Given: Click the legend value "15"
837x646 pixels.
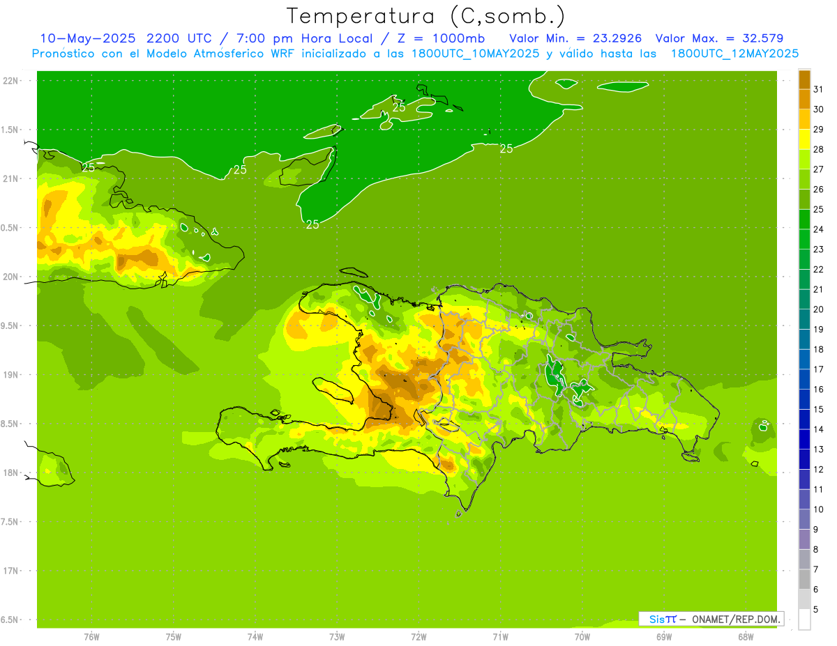Looking at the screenshot, I should coord(818,409).
